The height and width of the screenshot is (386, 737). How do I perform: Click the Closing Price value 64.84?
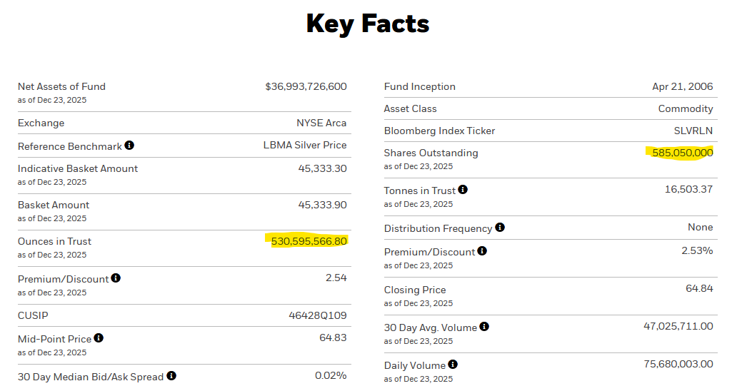(x=699, y=288)
